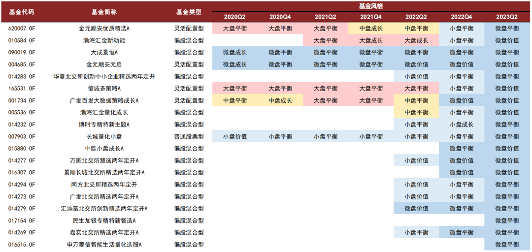Click fund code 014279.OF
532x252 pixels.
pos(22,209)
